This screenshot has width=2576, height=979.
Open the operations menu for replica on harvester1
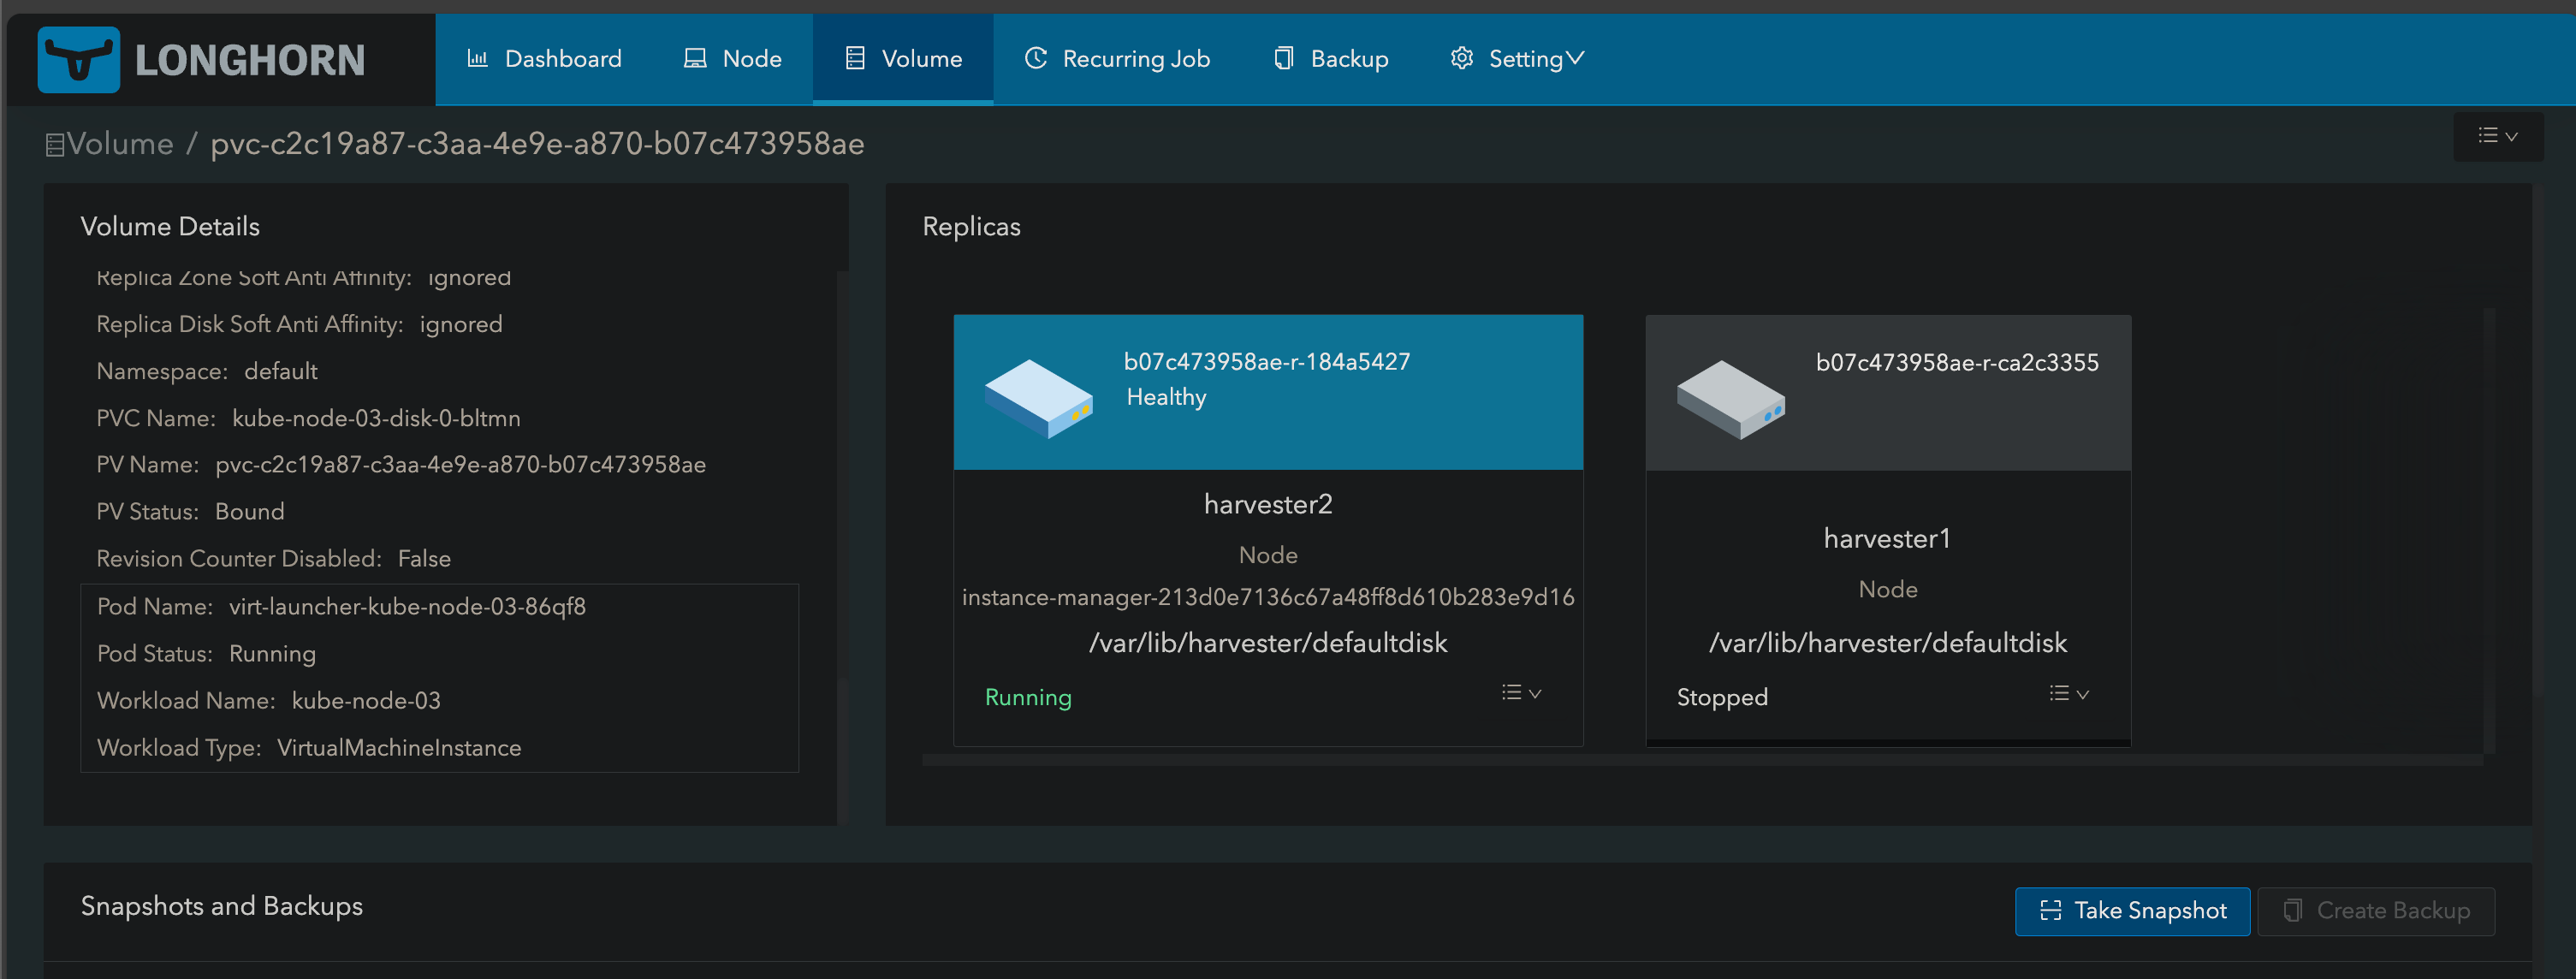click(x=2068, y=693)
